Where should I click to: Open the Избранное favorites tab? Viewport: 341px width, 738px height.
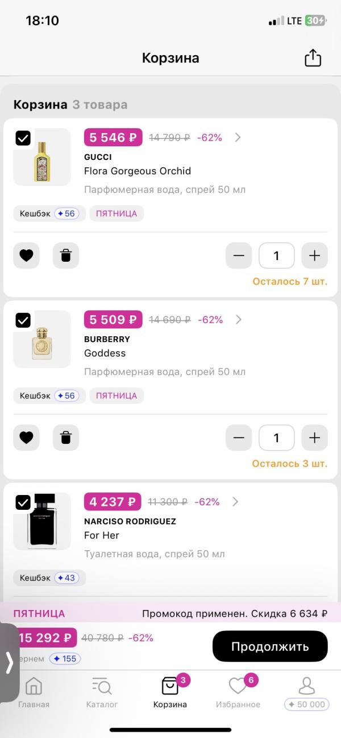[x=238, y=692]
